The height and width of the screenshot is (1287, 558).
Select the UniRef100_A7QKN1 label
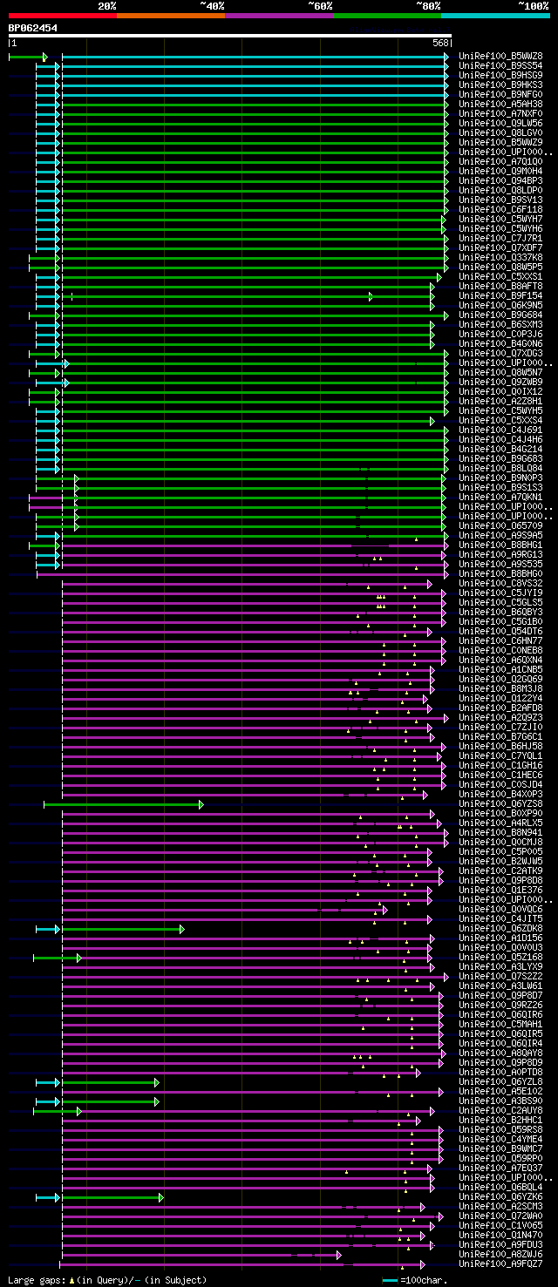[x=500, y=497]
